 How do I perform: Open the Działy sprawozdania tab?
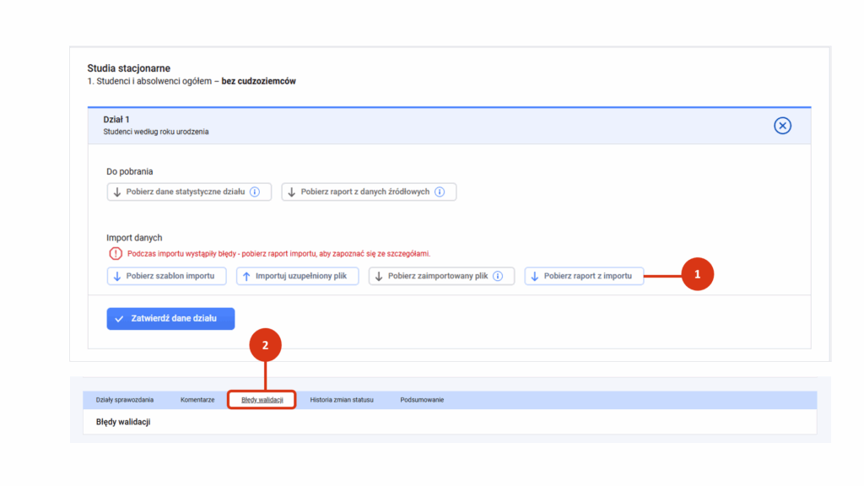[x=125, y=400]
